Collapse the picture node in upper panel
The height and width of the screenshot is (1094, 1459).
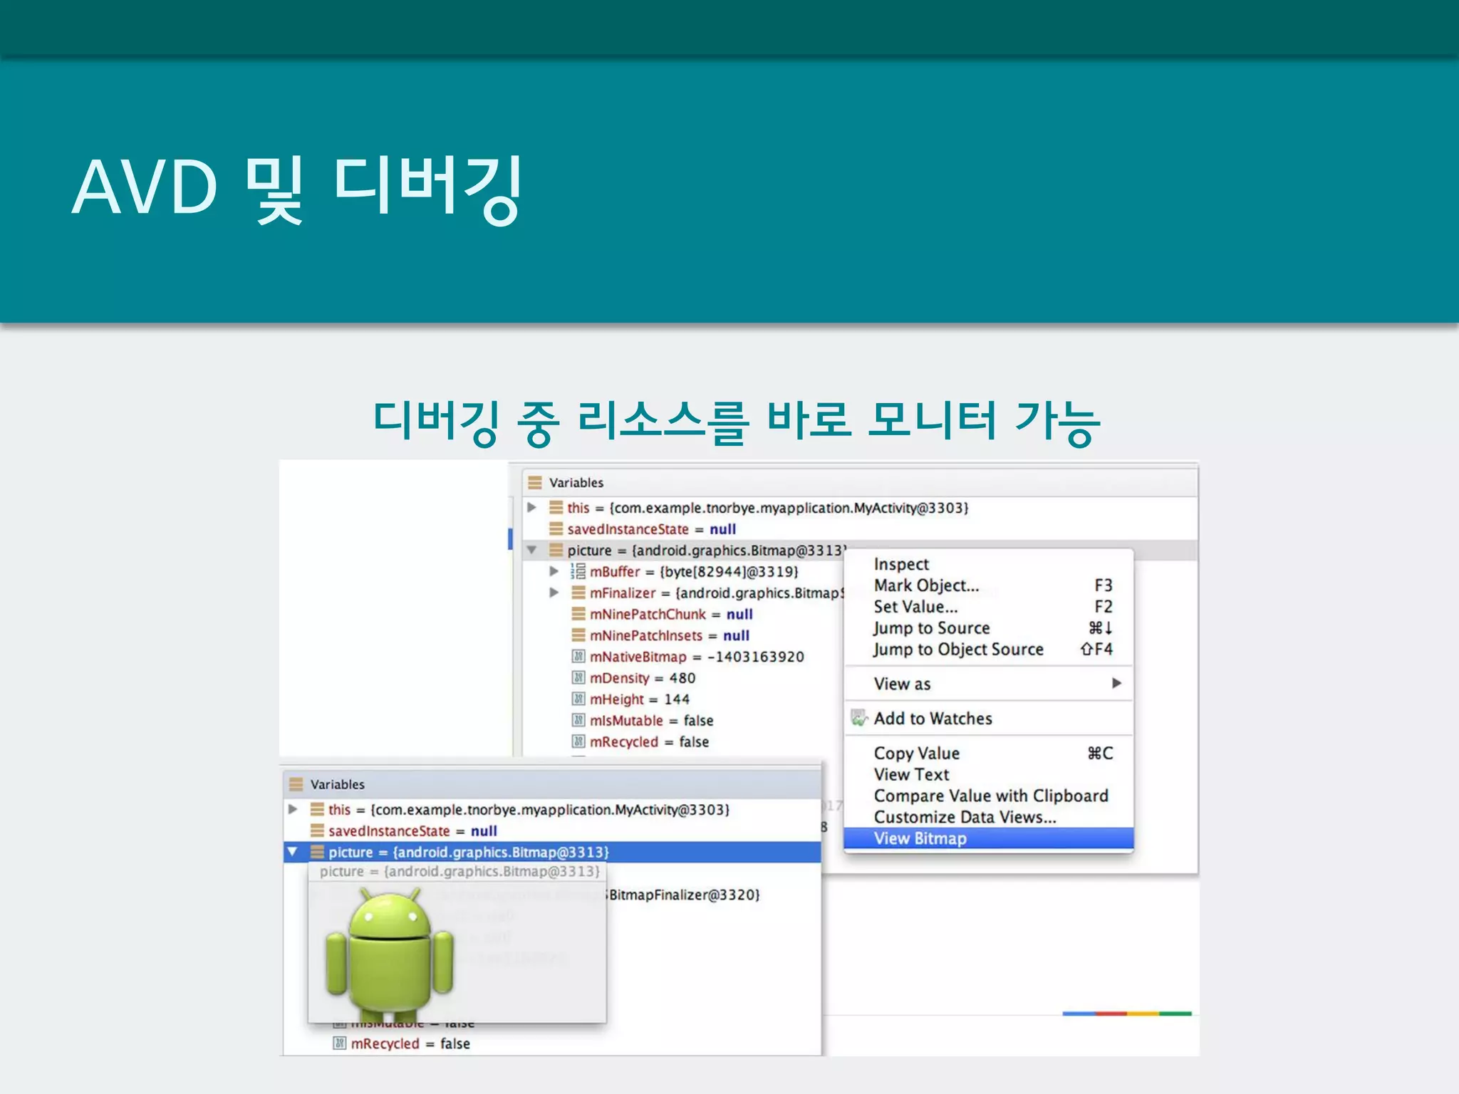[x=531, y=551]
